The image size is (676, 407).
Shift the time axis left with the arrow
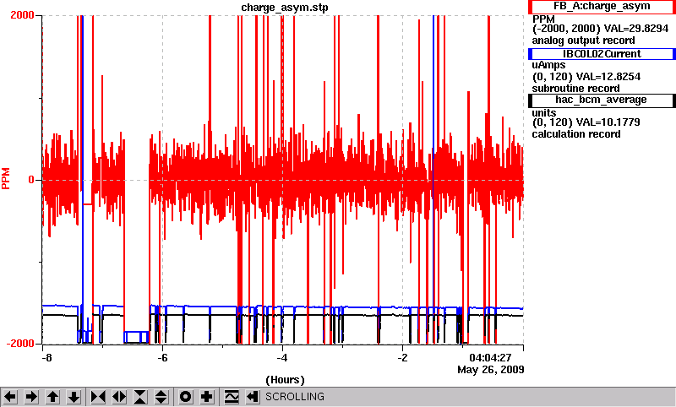(10, 397)
